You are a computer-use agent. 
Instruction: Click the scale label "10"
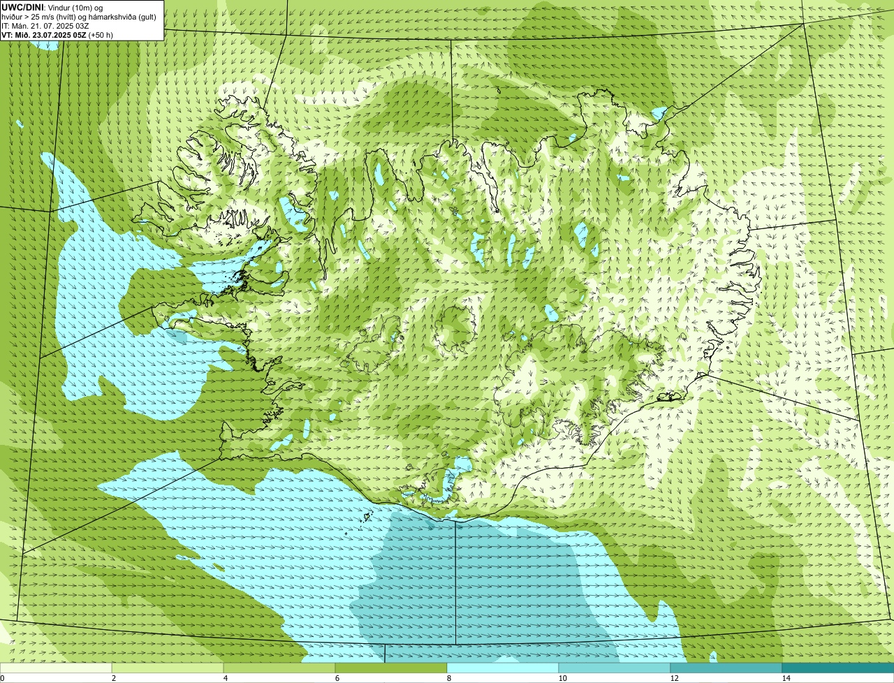tap(562, 678)
